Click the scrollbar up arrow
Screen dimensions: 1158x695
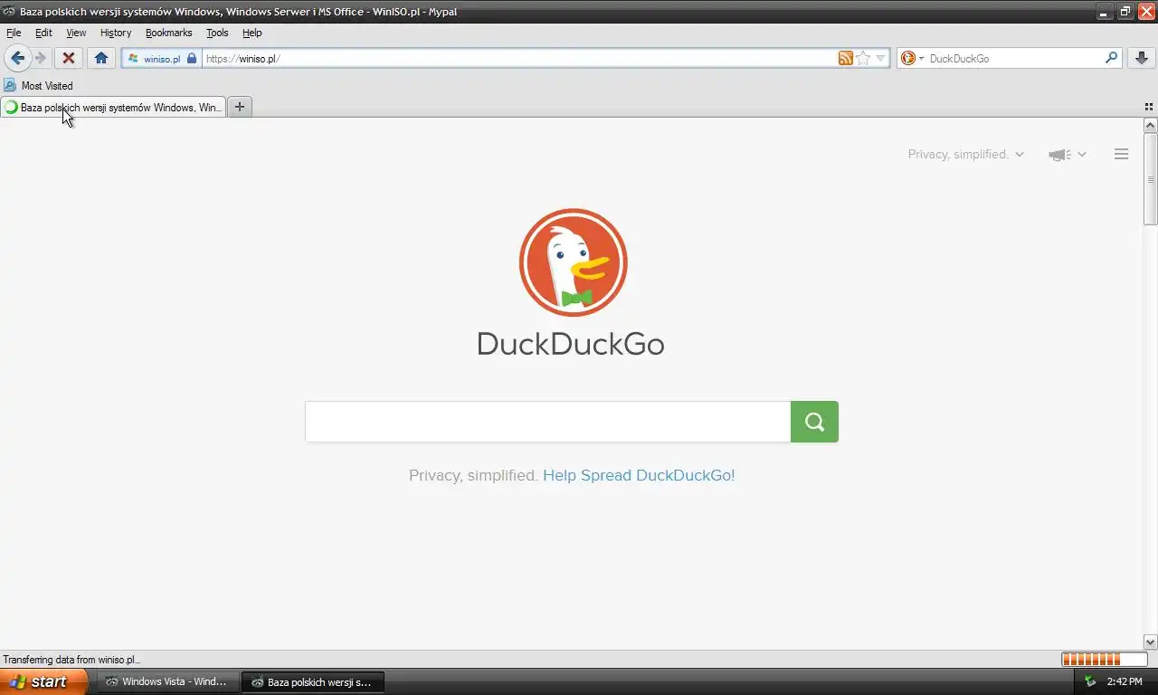coord(1151,126)
